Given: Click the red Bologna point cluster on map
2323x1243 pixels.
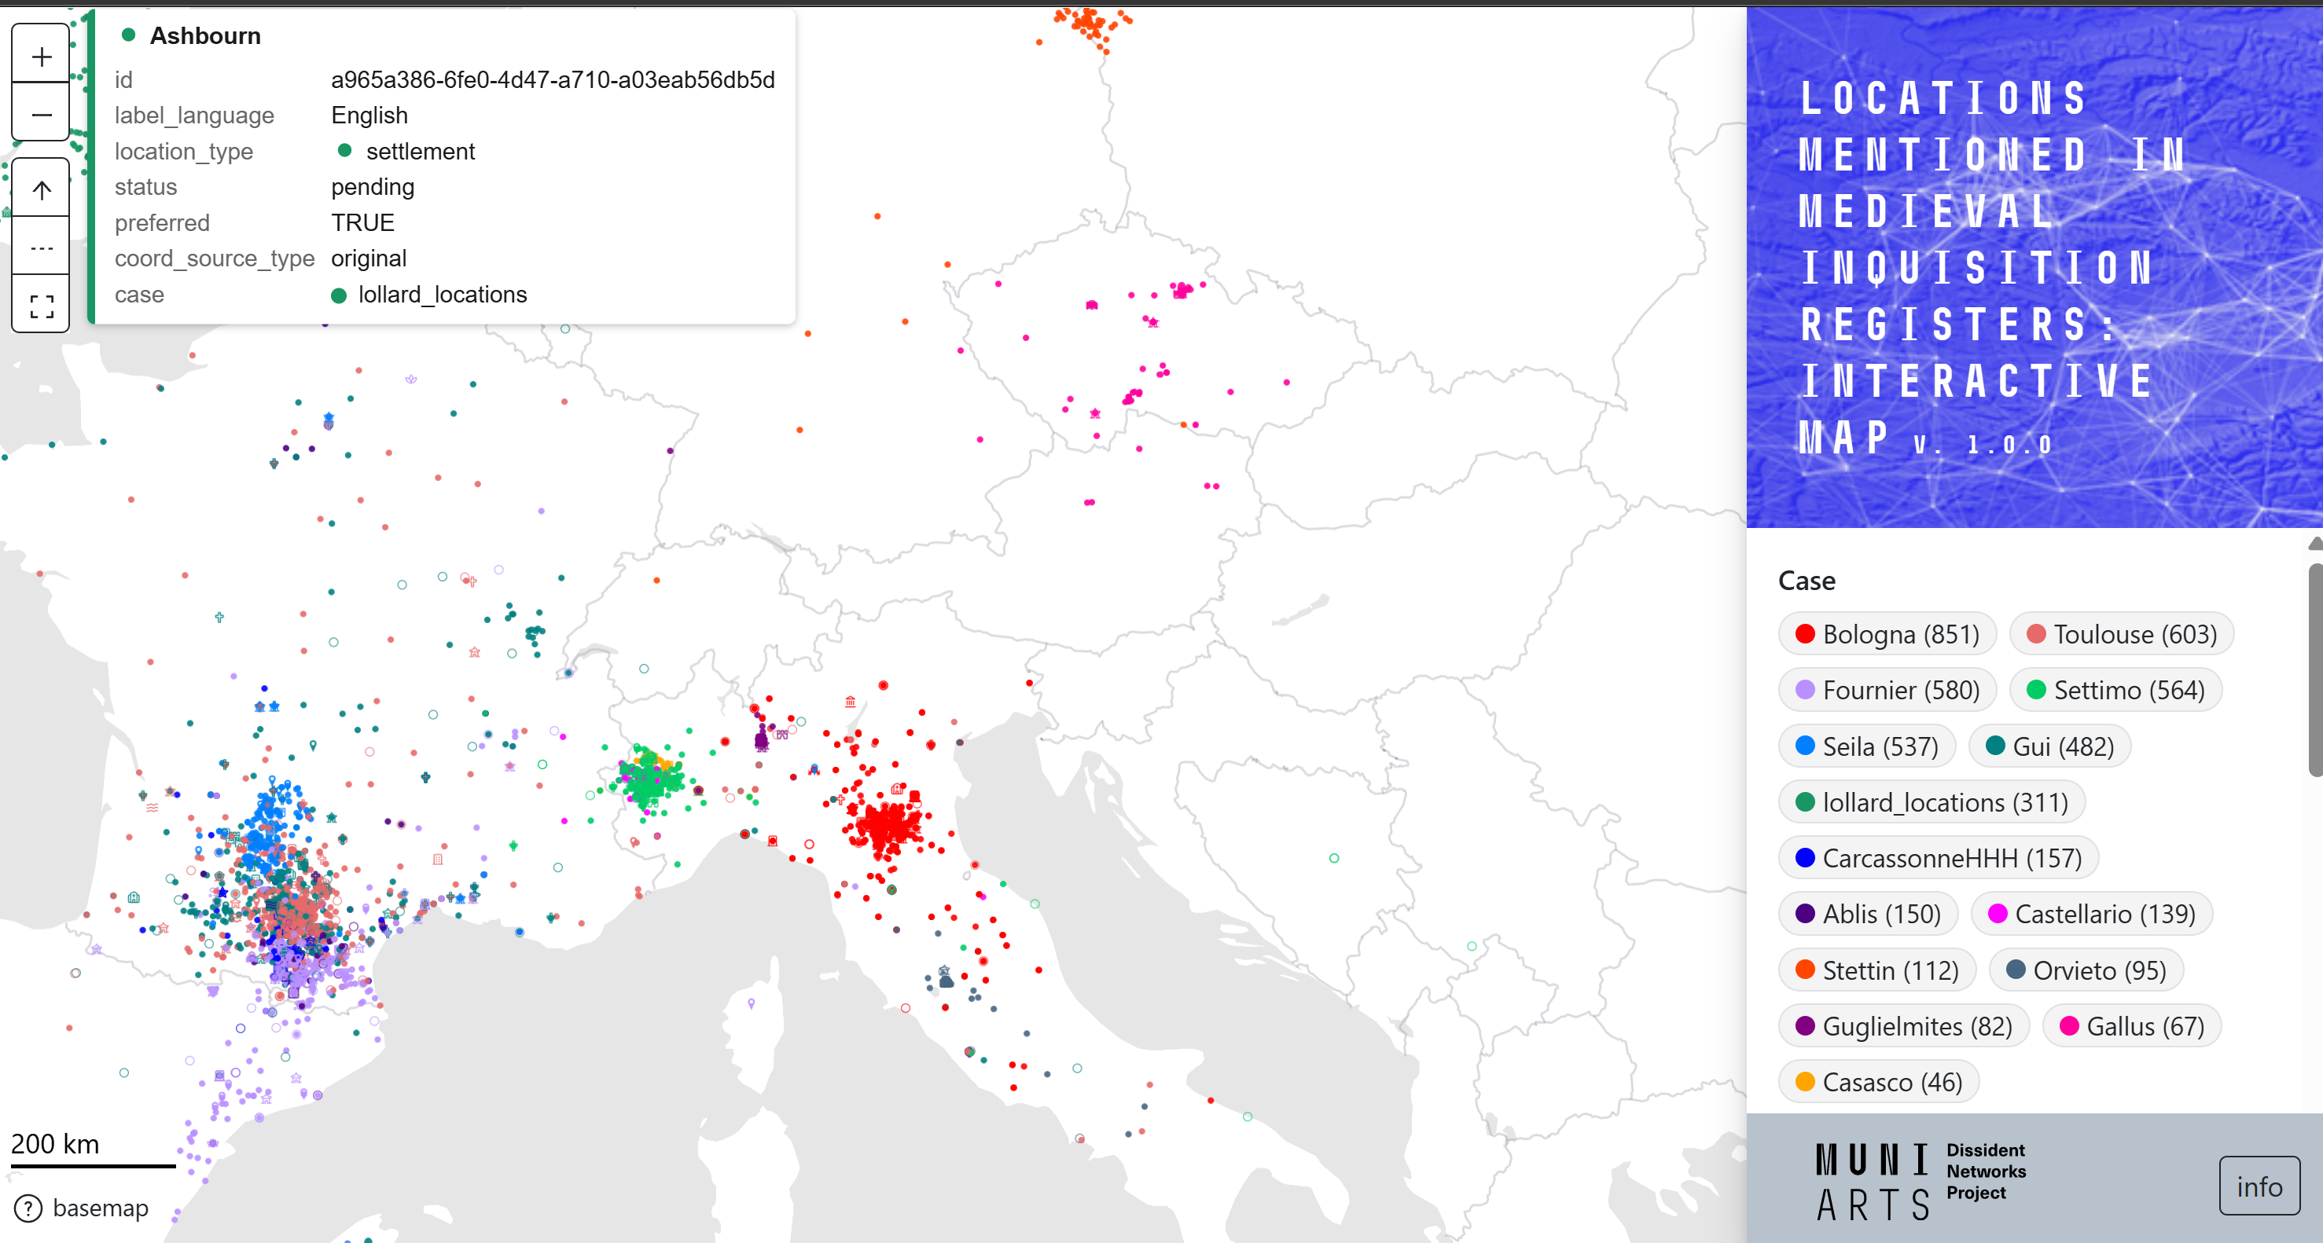Looking at the screenshot, I should 888,827.
